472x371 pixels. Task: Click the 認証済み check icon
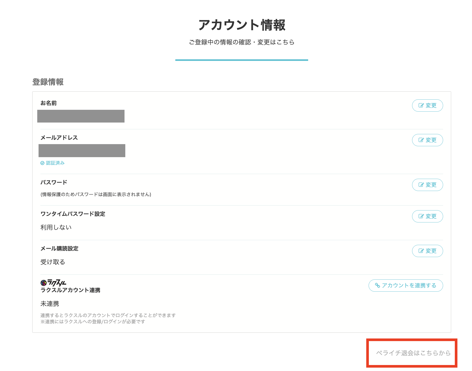[42, 163]
